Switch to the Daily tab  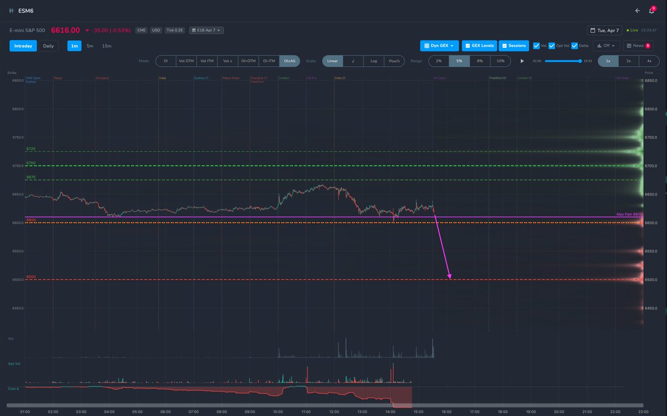click(48, 46)
